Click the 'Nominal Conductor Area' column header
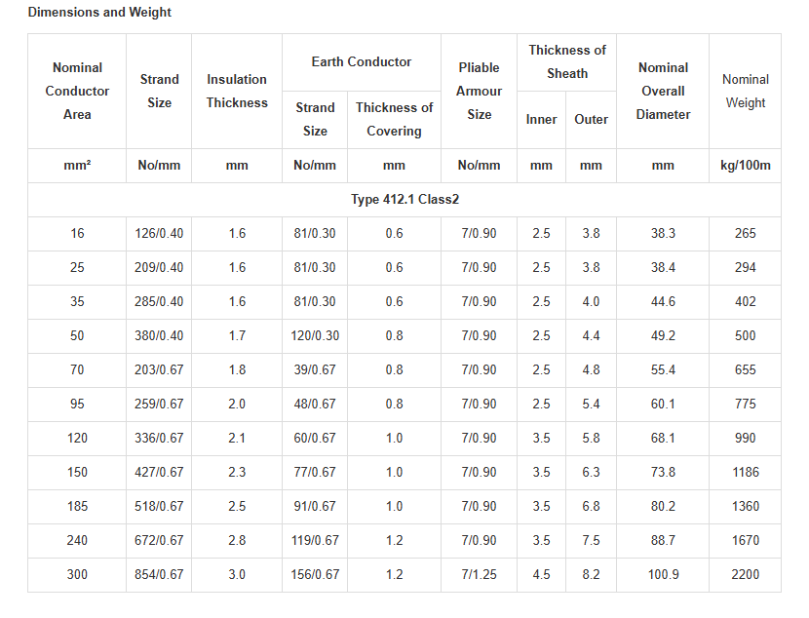809x618 pixels. coord(77,92)
